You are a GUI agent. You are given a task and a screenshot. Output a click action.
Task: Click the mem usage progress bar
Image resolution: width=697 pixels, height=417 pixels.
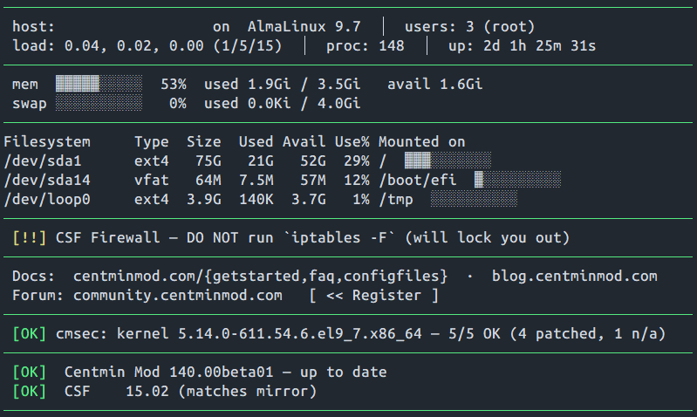click(99, 84)
